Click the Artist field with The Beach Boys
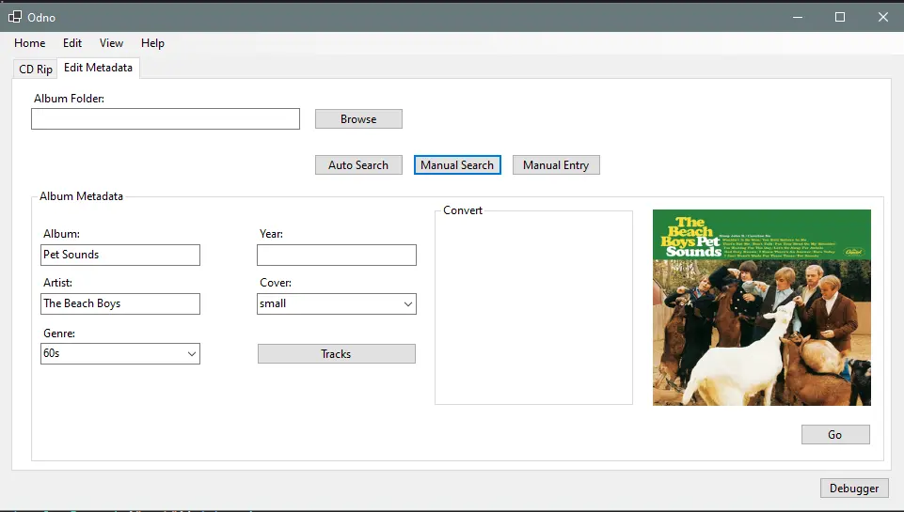 tap(119, 304)
